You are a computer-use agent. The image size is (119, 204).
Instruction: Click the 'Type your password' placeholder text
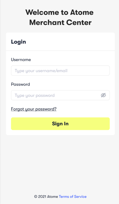tap(35, 95)
